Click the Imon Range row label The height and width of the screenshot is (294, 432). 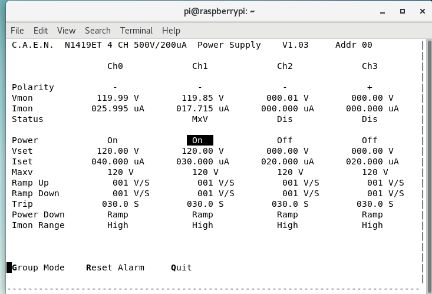pyautogui.click(x=38, y=225)
